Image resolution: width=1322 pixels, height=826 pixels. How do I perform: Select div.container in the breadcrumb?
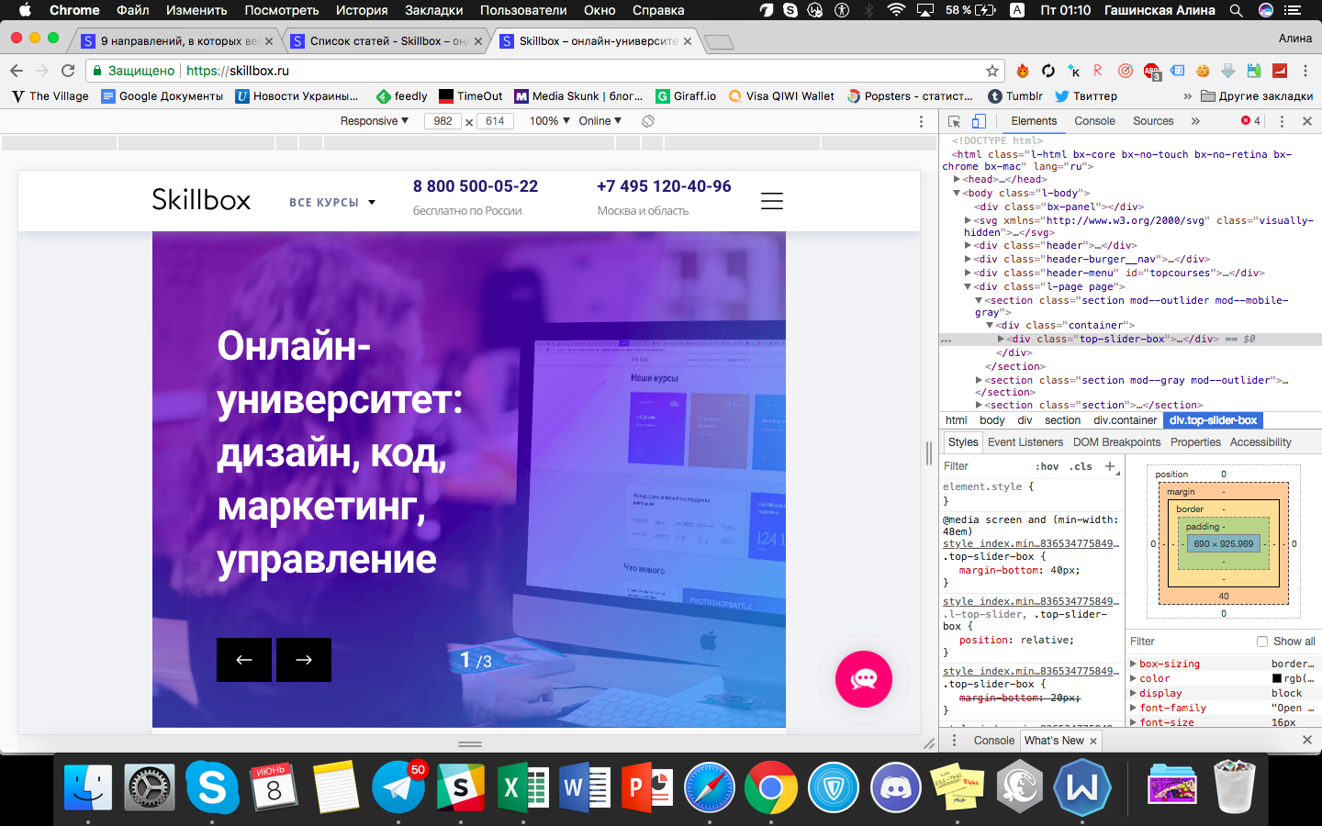1125,420
